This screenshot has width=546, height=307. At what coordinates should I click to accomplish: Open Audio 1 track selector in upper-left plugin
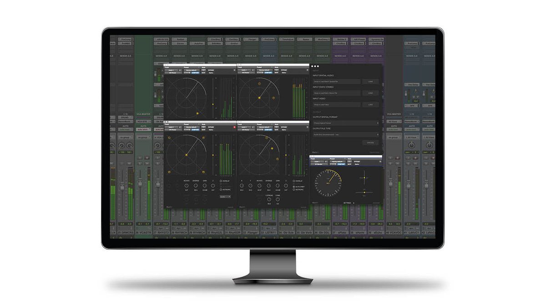click(x=172, y=70)
